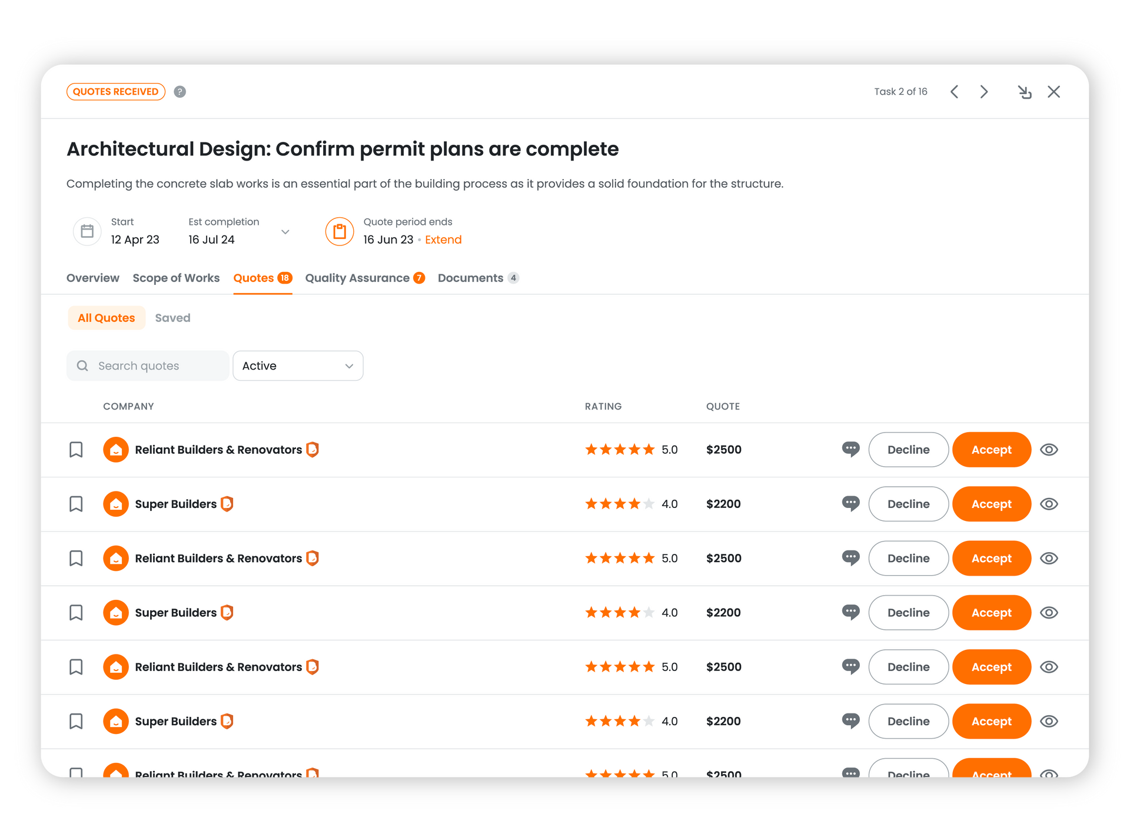Accept the first Super Builders $2200 quote
This screenshot has width=1130, height=837.
992,504
